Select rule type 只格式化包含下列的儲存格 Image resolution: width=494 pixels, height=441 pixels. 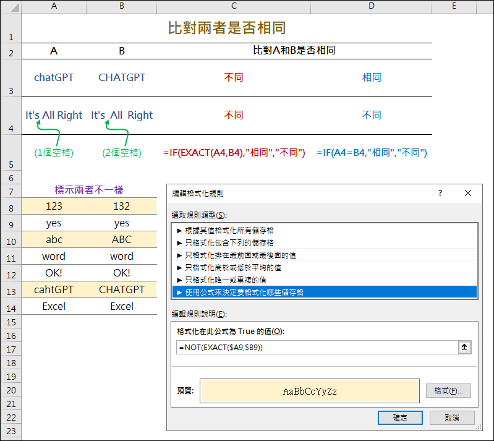coord(325,242)
